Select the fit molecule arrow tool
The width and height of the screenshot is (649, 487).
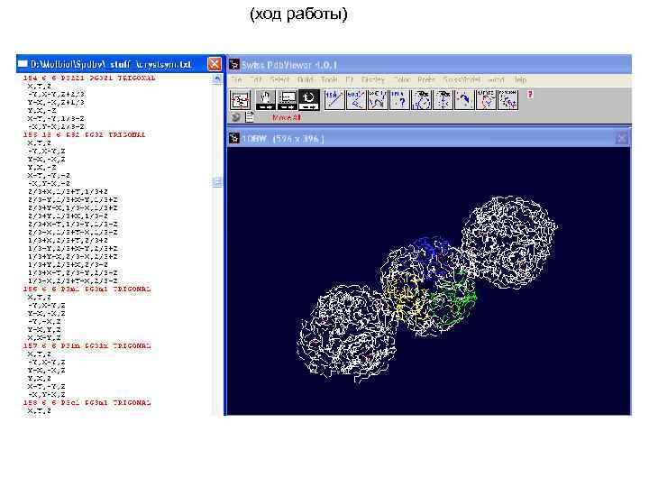click(x=464, y=100)
